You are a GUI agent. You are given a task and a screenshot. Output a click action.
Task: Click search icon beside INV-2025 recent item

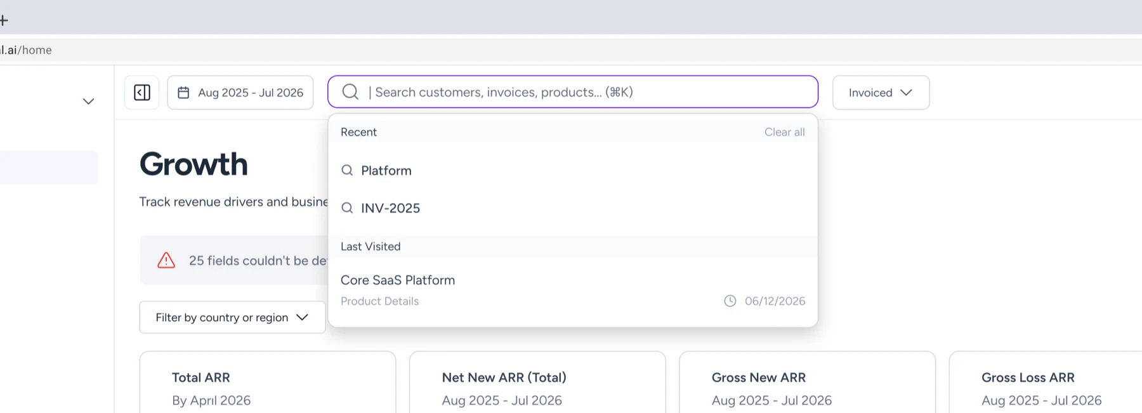pos(347,207)
